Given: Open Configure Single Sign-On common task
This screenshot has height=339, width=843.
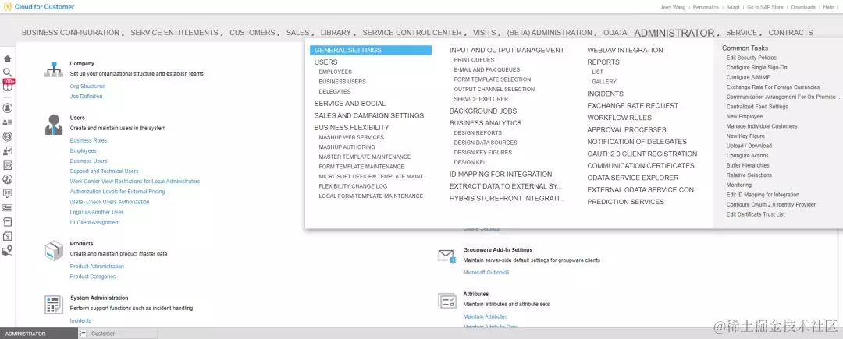Looking at the screenshot, I should [x=756, y=68].
